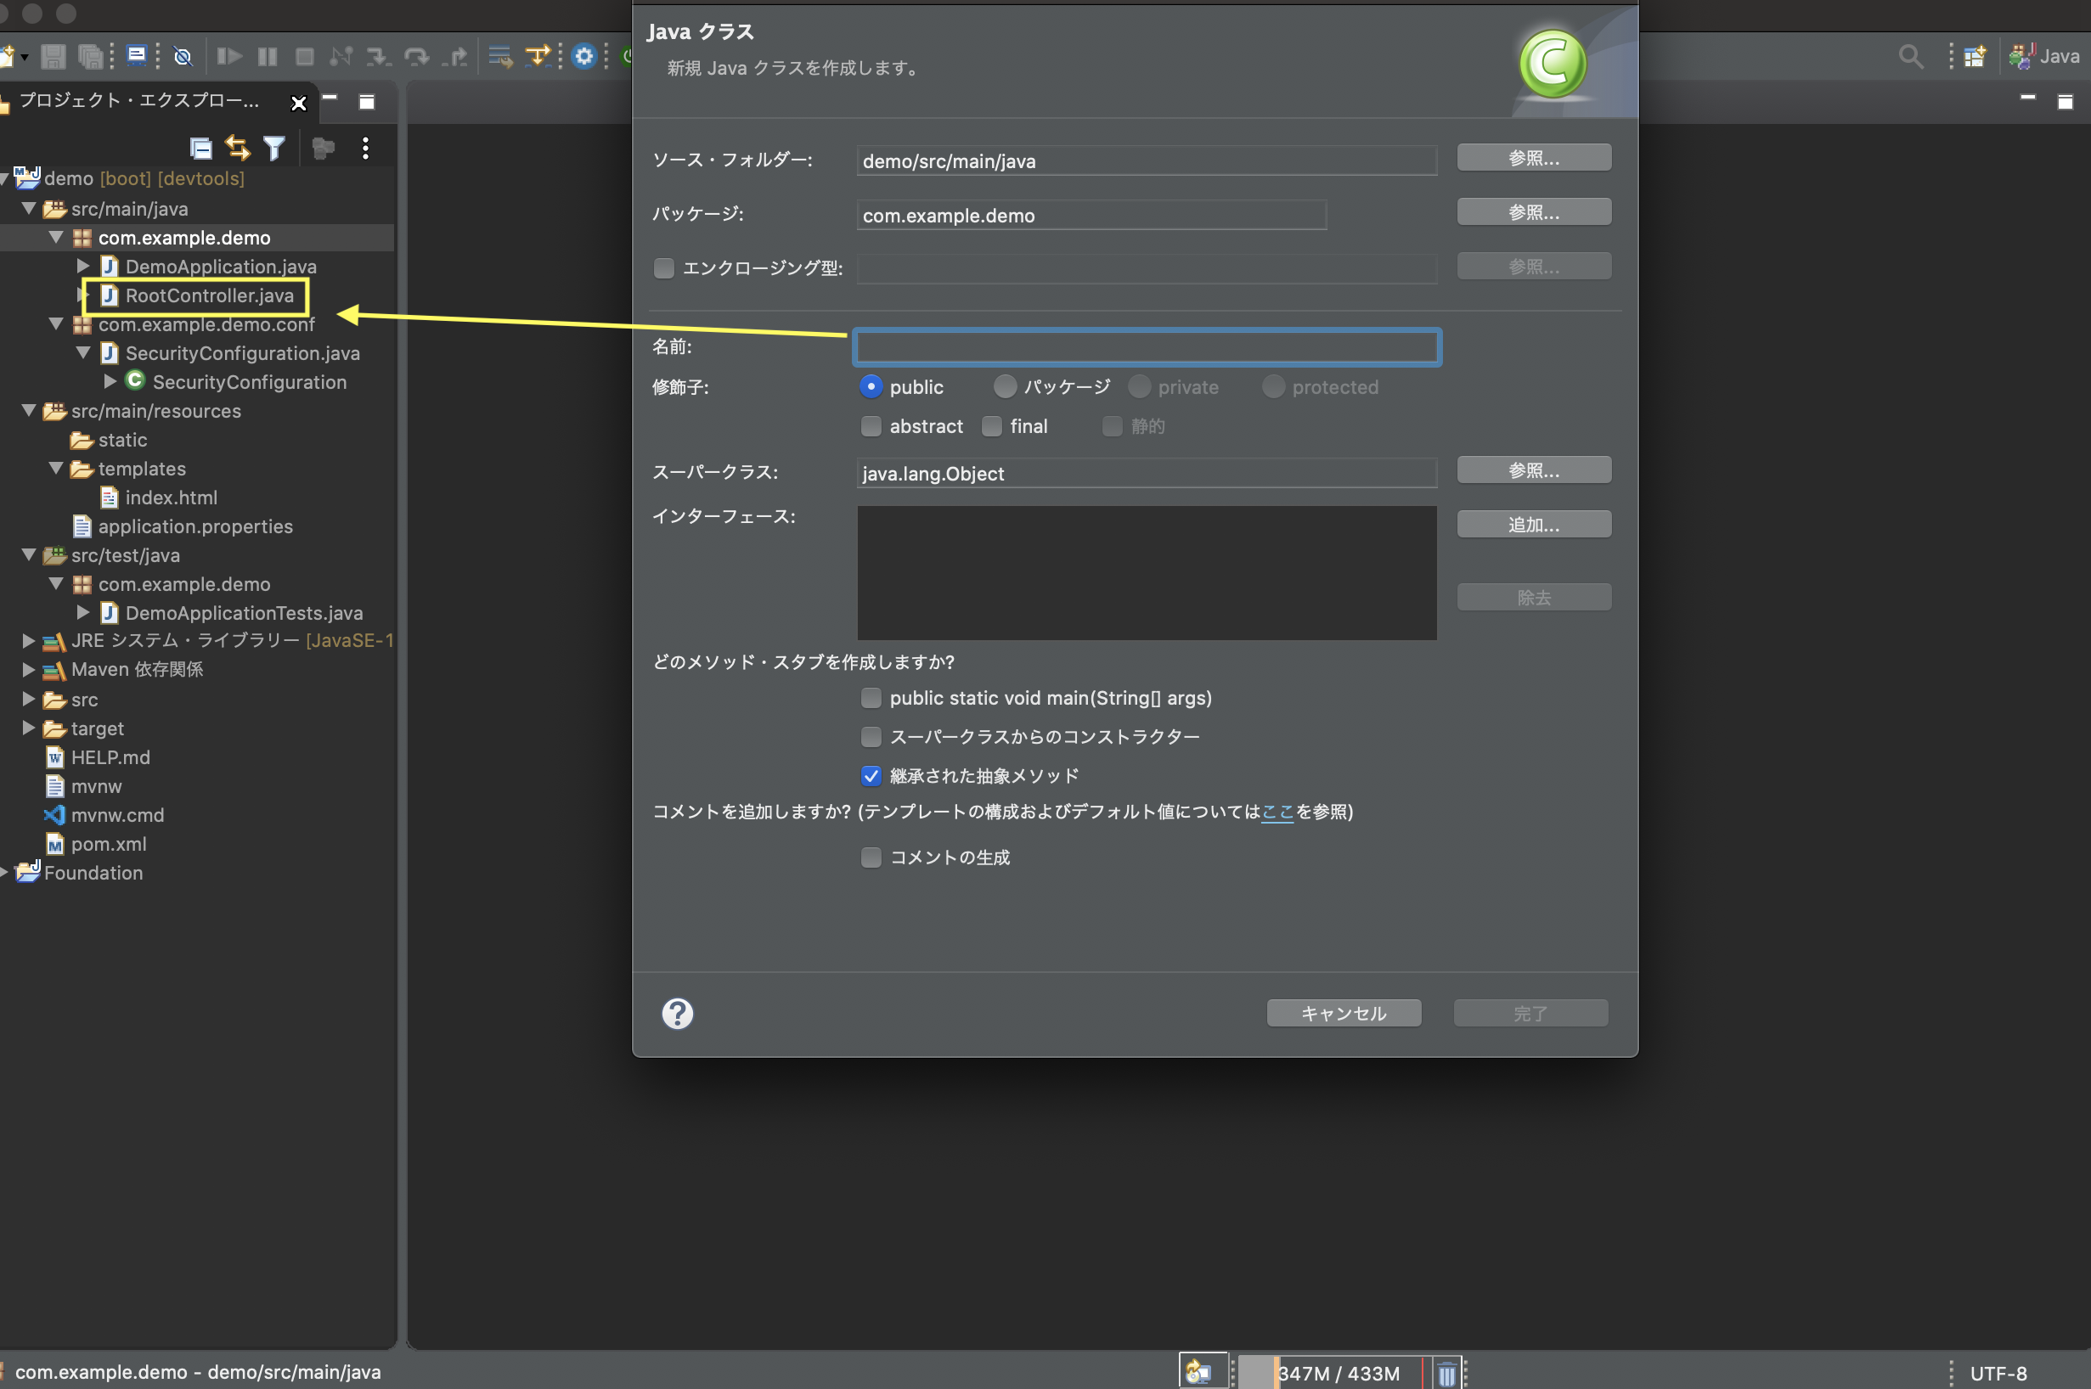This screenshot has width=2091, height=1389.
Task: Focus the 名前 class name input field
Action: coord(1147,347)
